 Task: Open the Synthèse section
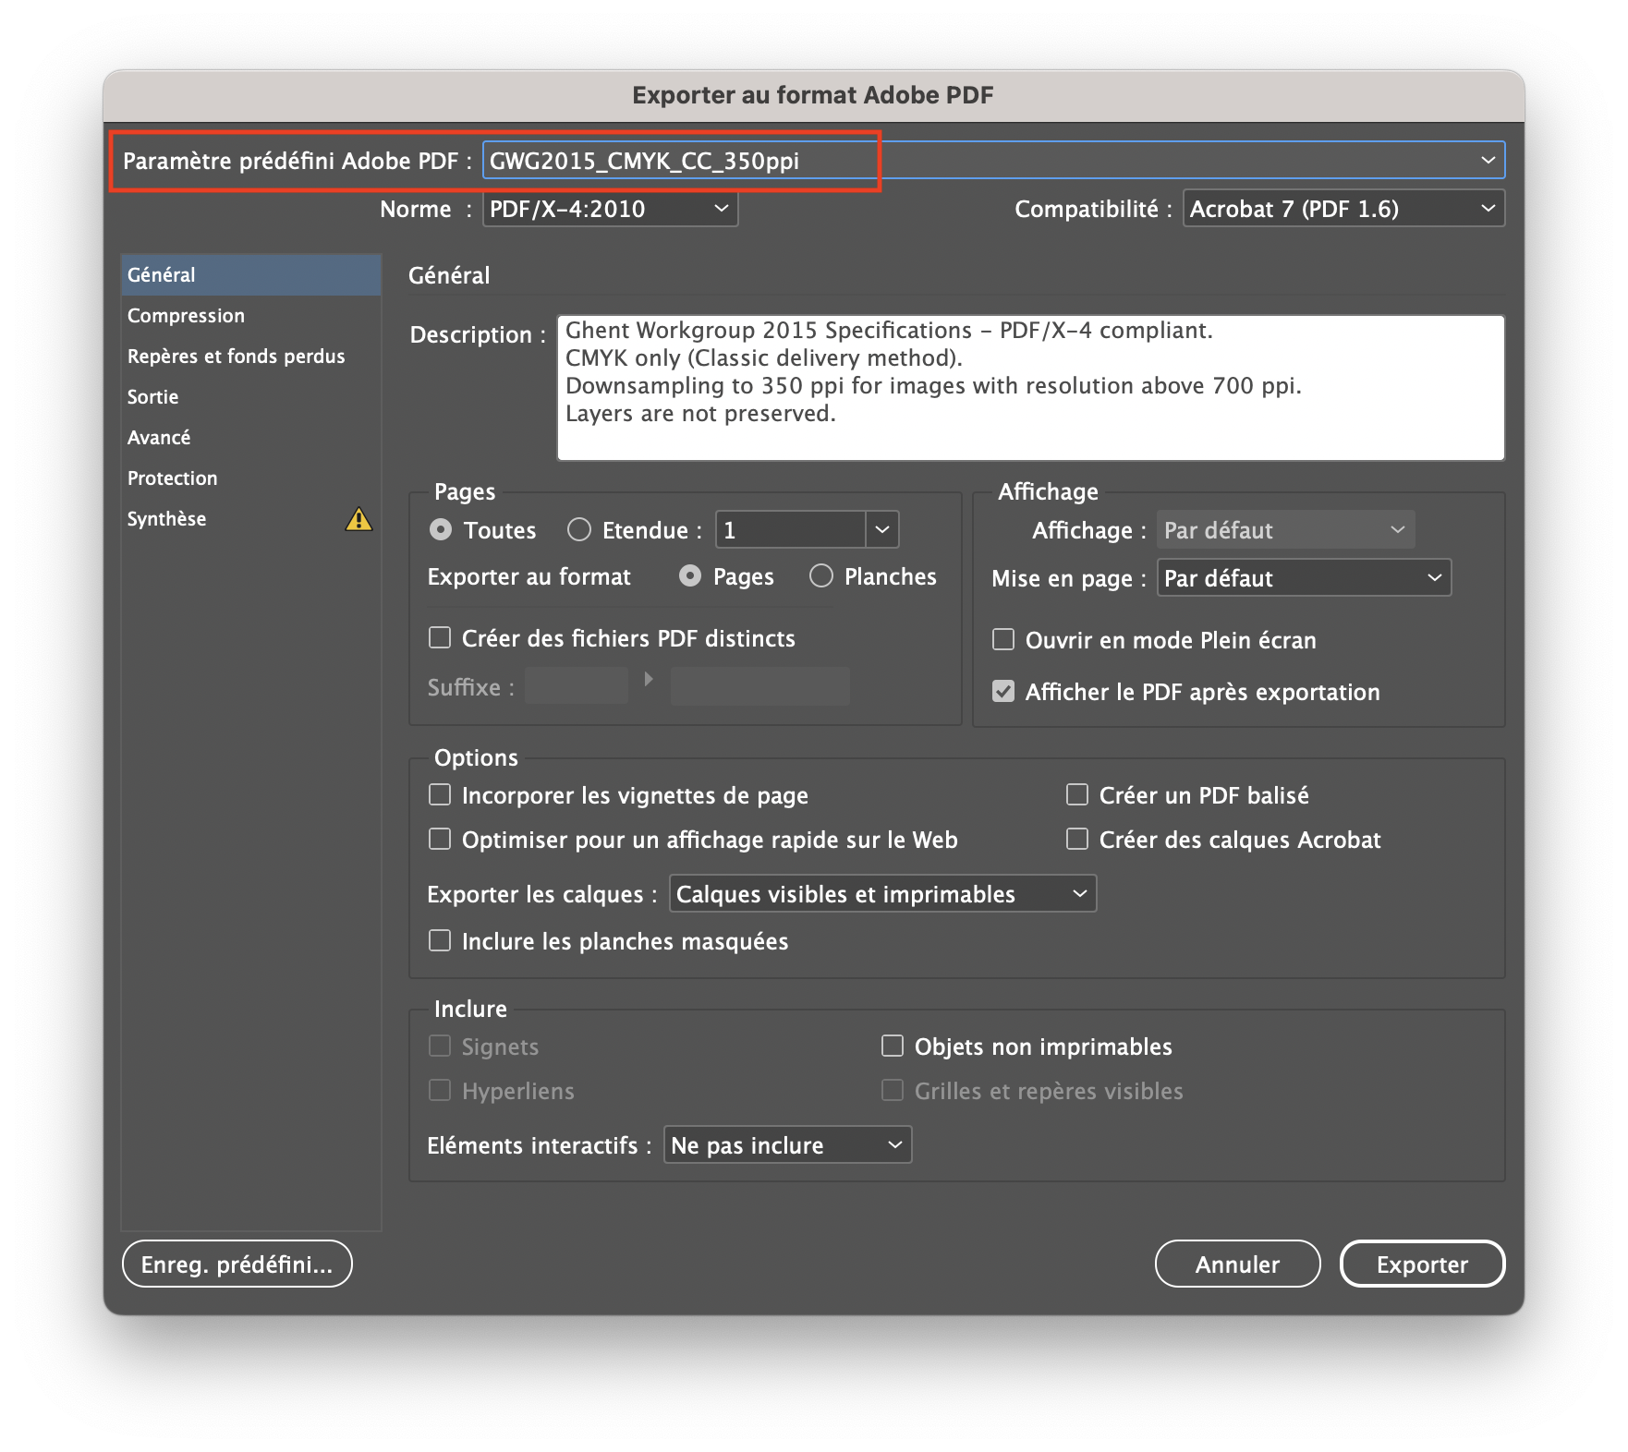point(166,518)
